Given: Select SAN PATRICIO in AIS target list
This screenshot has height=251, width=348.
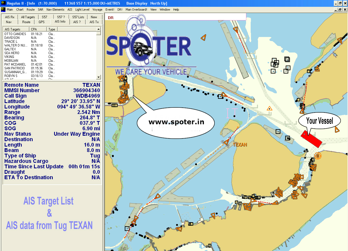Looking at the screenshot, I should [14, 68].
